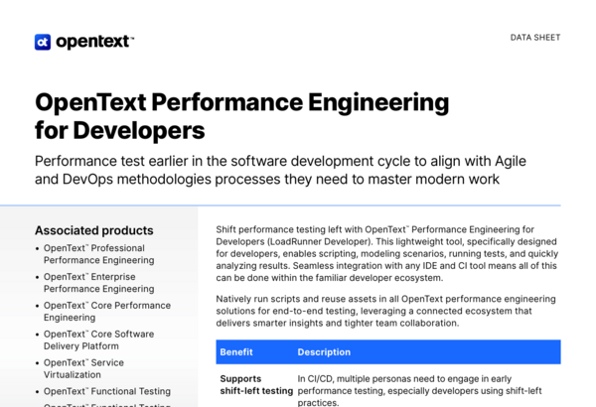Image resolution: width=596 pixels, height=407 pixels.
Task: Click the subtitle about Agile and DevOps
Action: pyautogui.click(x=280, y=170)
